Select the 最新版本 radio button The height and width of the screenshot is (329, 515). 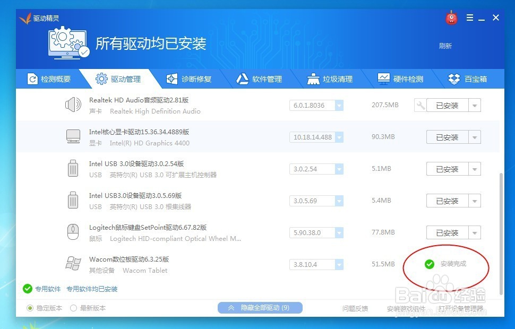tap(74, 308)
